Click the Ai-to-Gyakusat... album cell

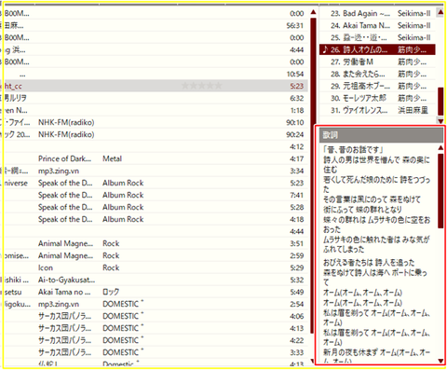[x=66, y=280]
